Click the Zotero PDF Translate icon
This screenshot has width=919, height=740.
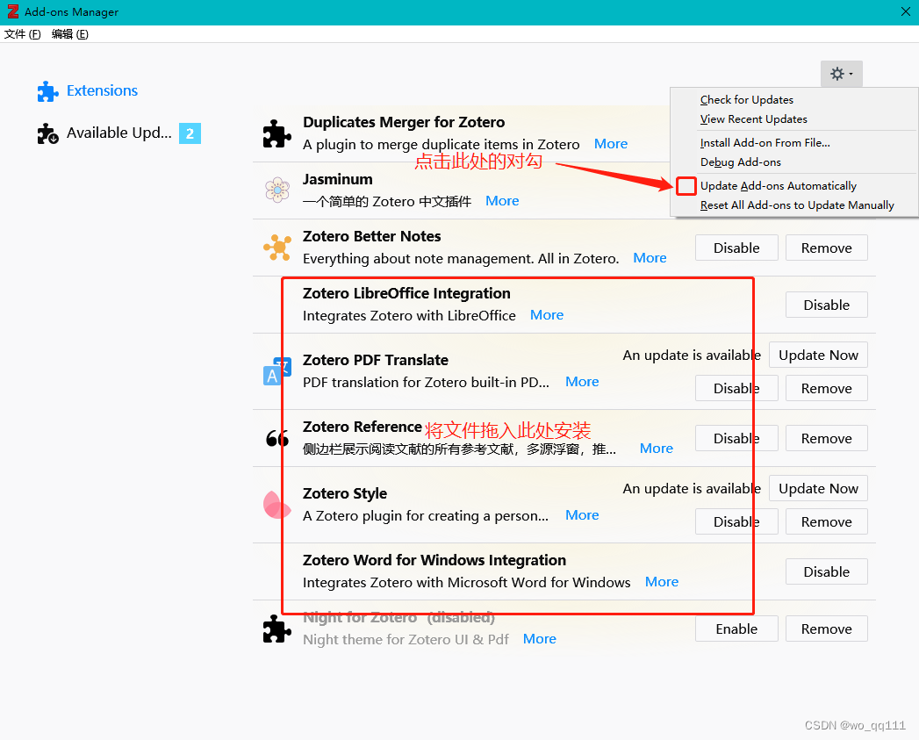pos(277,371)
